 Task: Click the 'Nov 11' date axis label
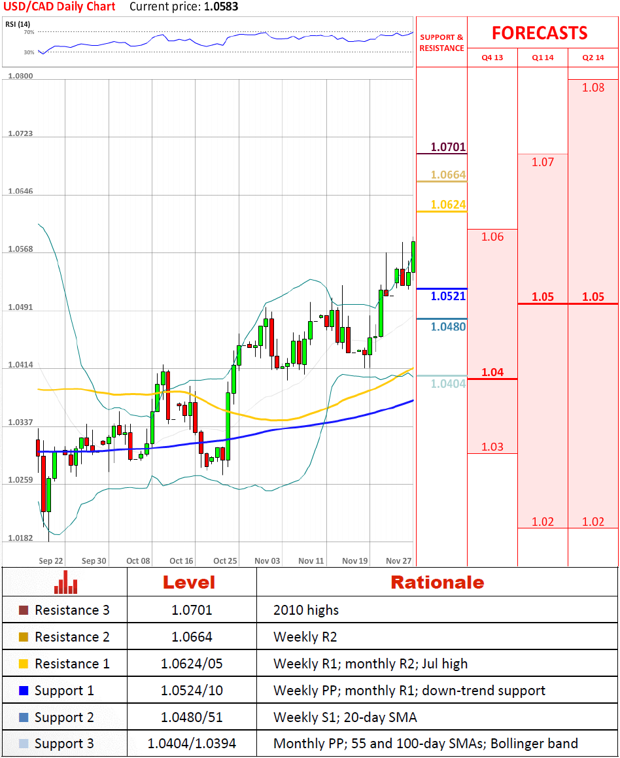[x=311, y=560]
